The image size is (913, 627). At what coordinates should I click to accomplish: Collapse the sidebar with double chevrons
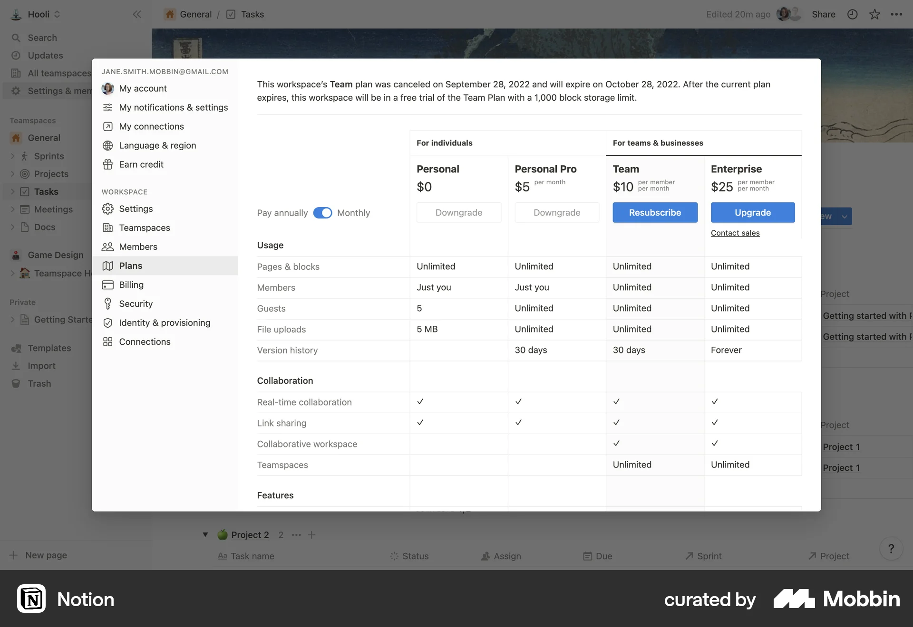(137, 14)
